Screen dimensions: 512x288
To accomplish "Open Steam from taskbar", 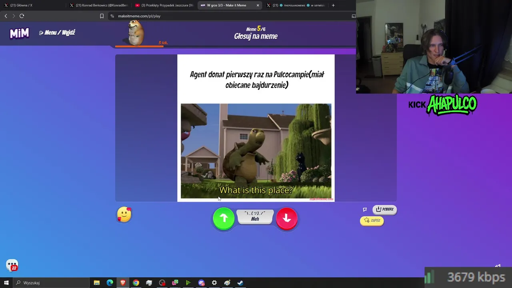I will [240, 283].
